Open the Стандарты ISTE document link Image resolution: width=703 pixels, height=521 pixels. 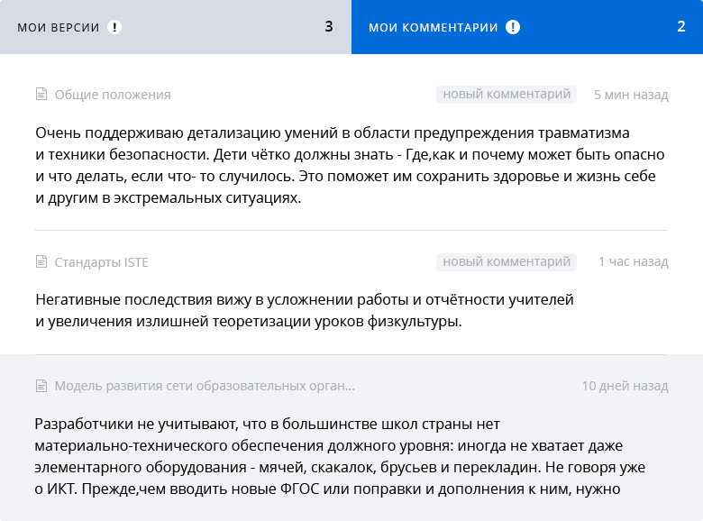(101, 261)
